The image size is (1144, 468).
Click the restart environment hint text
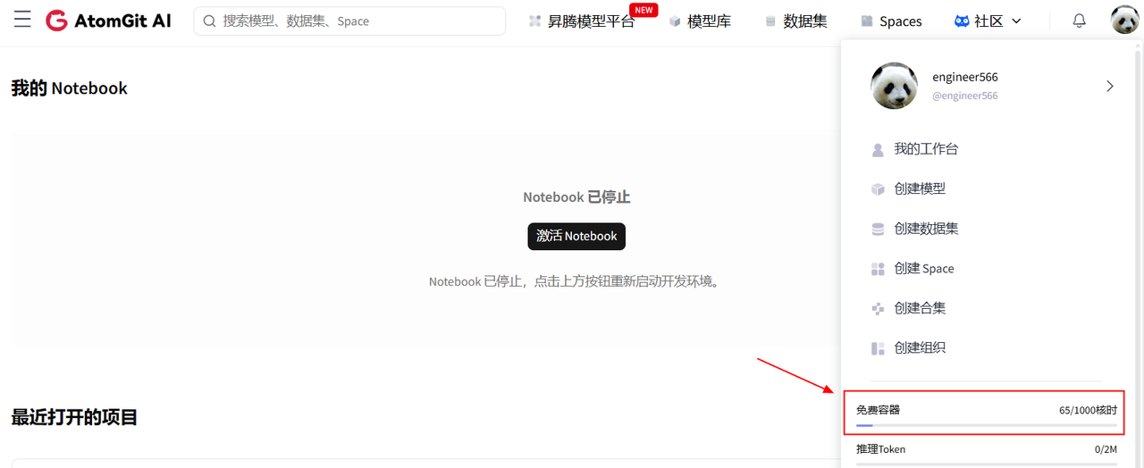point(576,280)
